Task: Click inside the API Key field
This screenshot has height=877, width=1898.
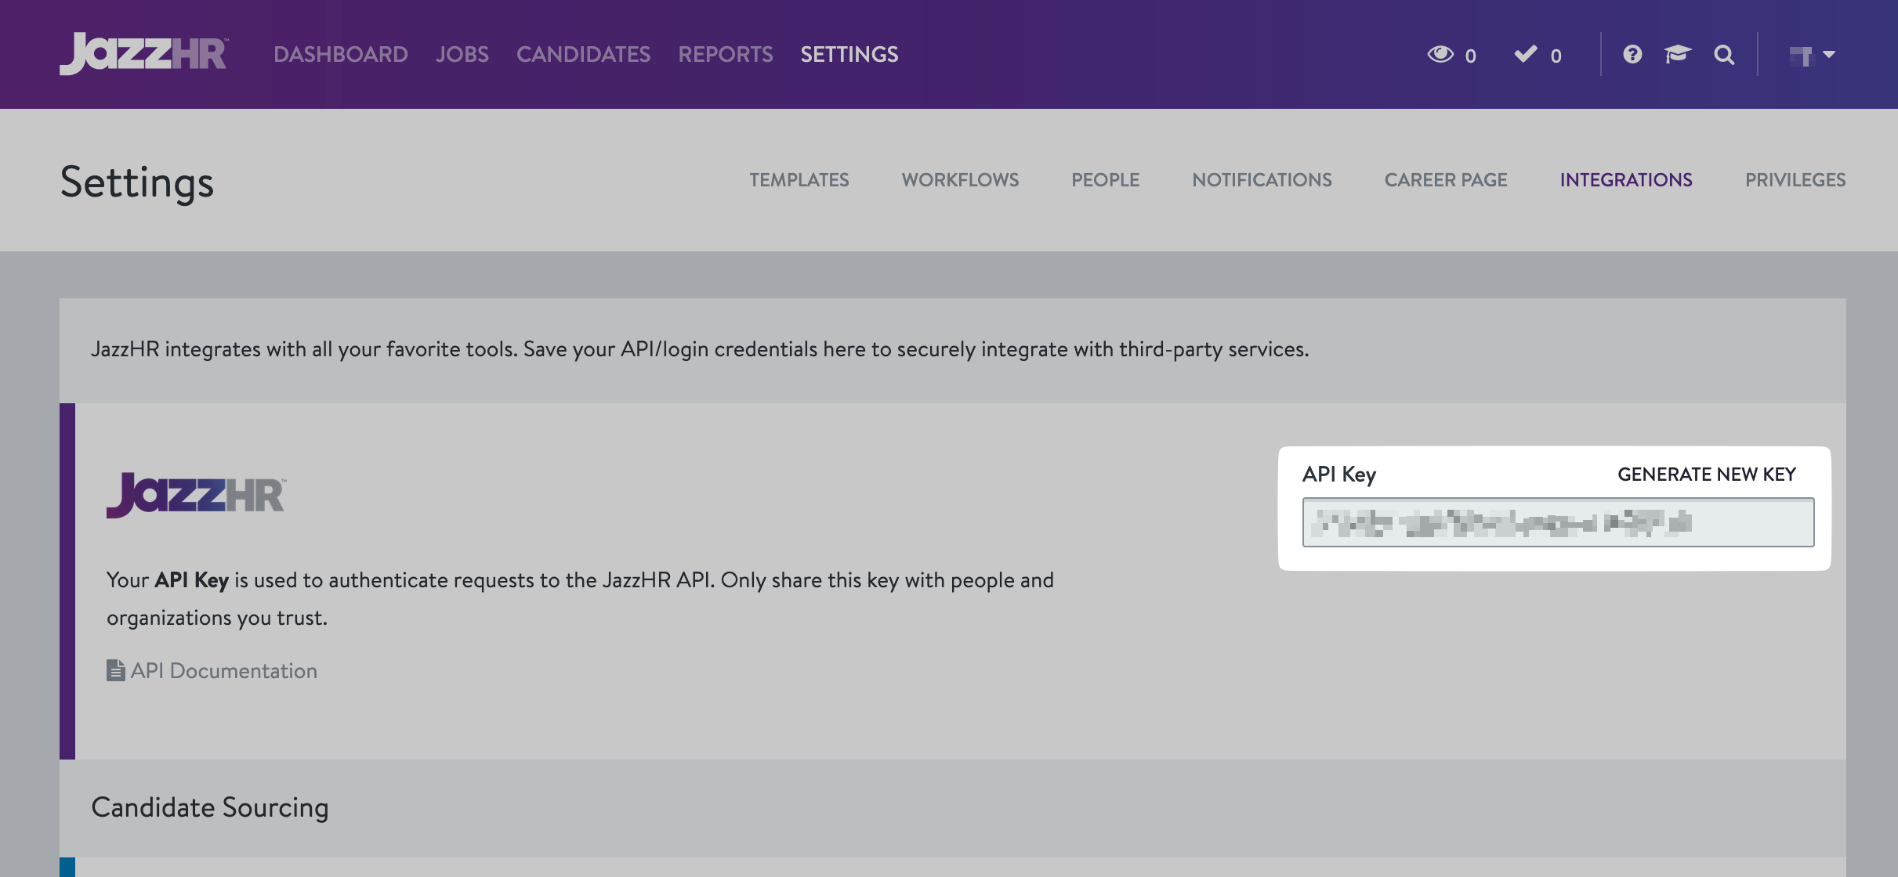Action: 1557,522
